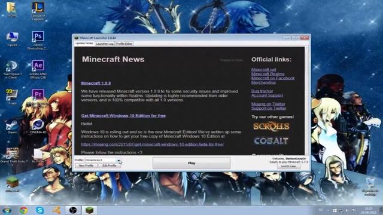Click the Minecraft News heading
The height and width of the screenshot is (215, 383).
(113, 59)
